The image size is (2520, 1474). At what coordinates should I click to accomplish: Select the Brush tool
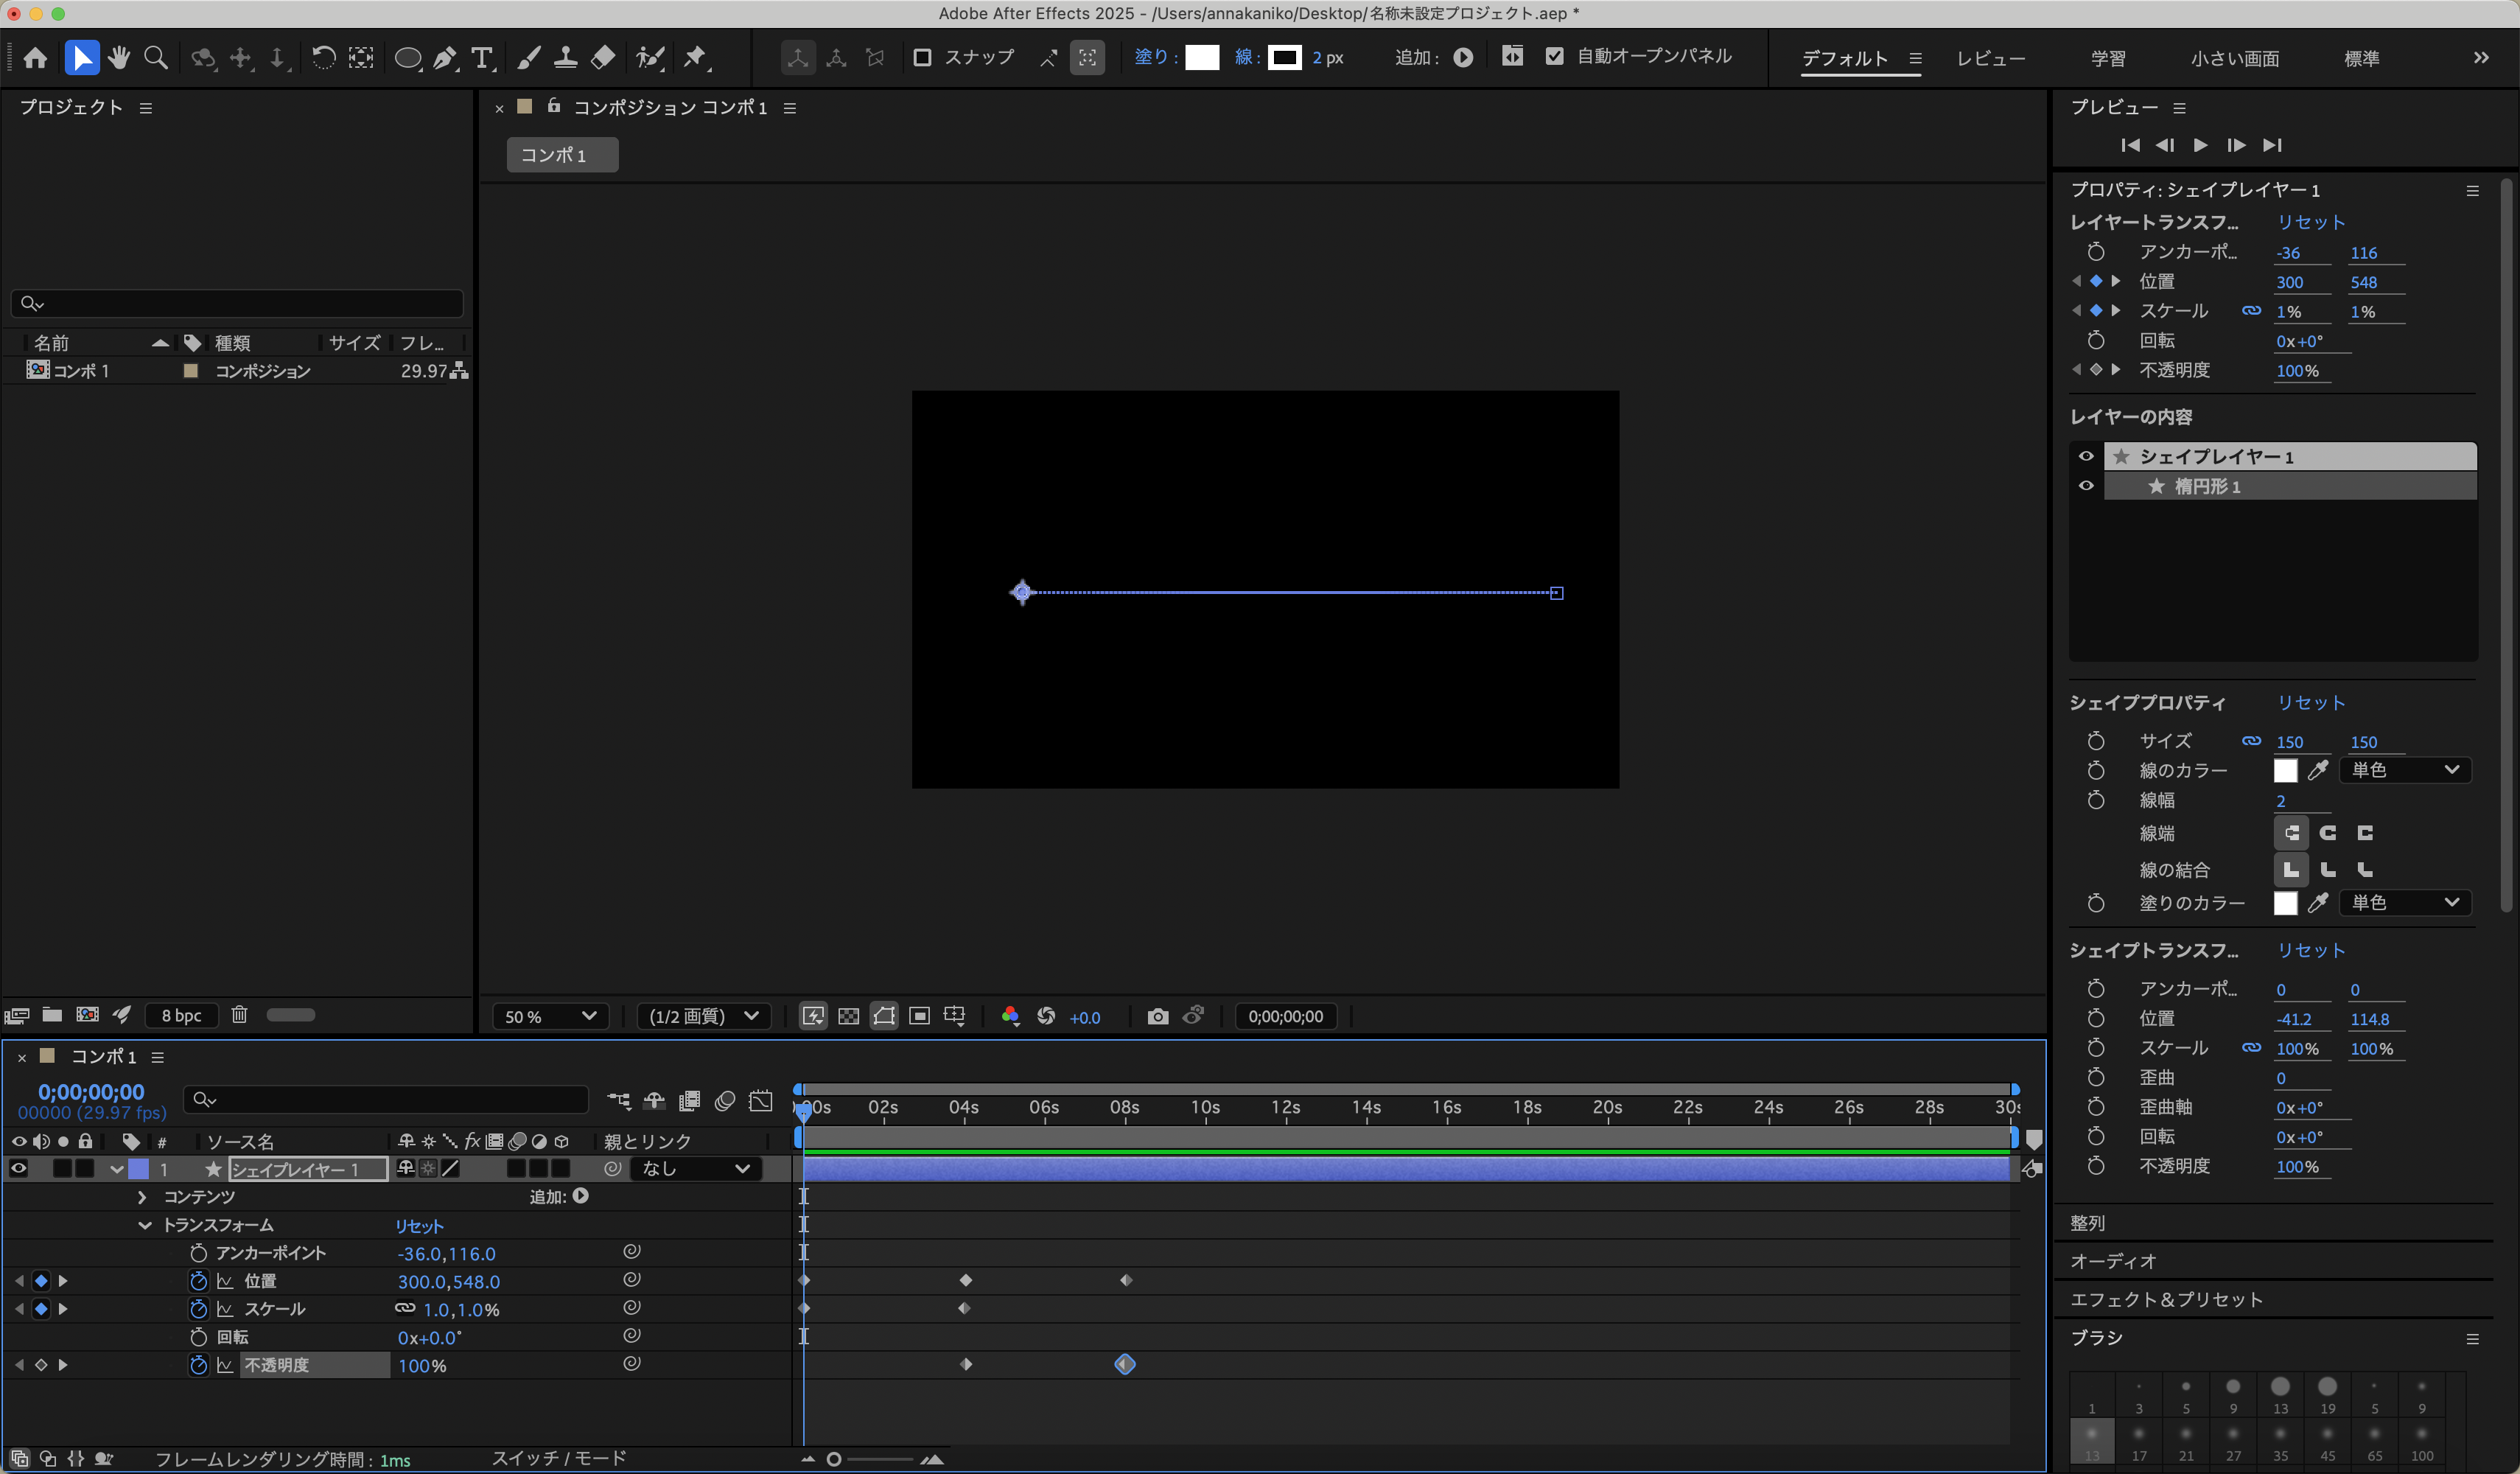[x=528, y=58]
